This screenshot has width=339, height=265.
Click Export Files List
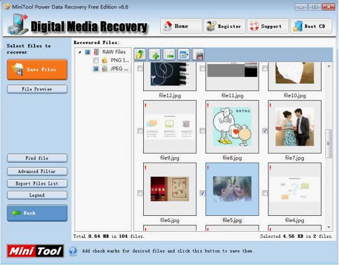(x=37, y=184)
